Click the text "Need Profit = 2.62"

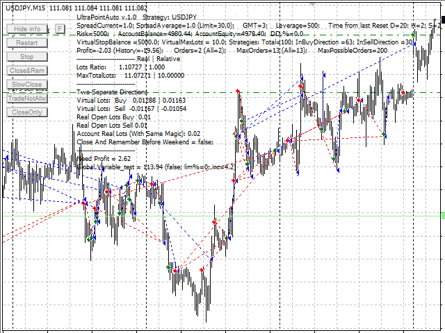tap(104, 159)
